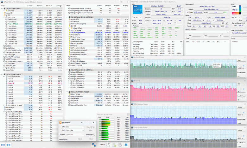Click the clock reset timer icon
Screen dimensions: 247x148
[108, 145]
